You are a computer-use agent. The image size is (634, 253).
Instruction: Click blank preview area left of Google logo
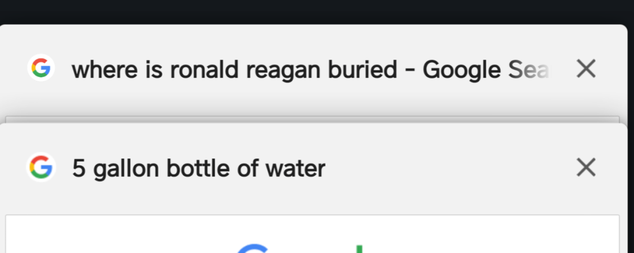(115, 236)
